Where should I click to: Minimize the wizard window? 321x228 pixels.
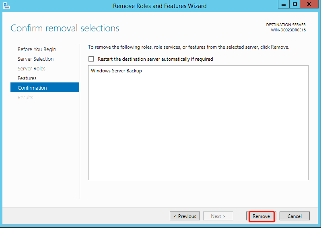coord(284,4)
